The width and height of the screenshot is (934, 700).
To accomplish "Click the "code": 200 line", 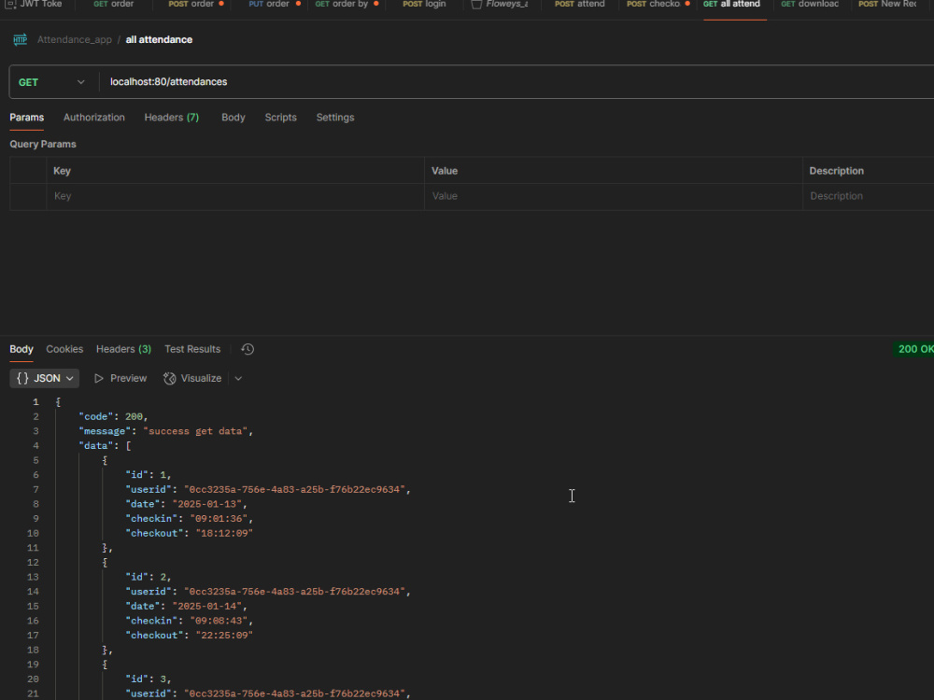I will (x=113, y=416).
